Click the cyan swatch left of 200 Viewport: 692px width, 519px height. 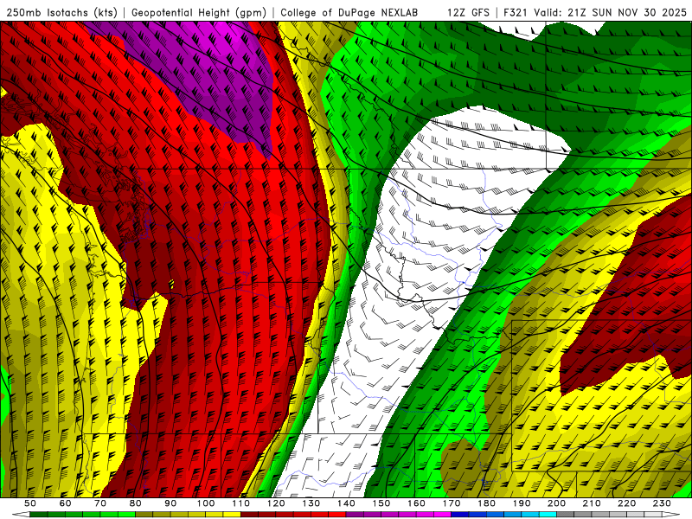(x=548, y=515)
